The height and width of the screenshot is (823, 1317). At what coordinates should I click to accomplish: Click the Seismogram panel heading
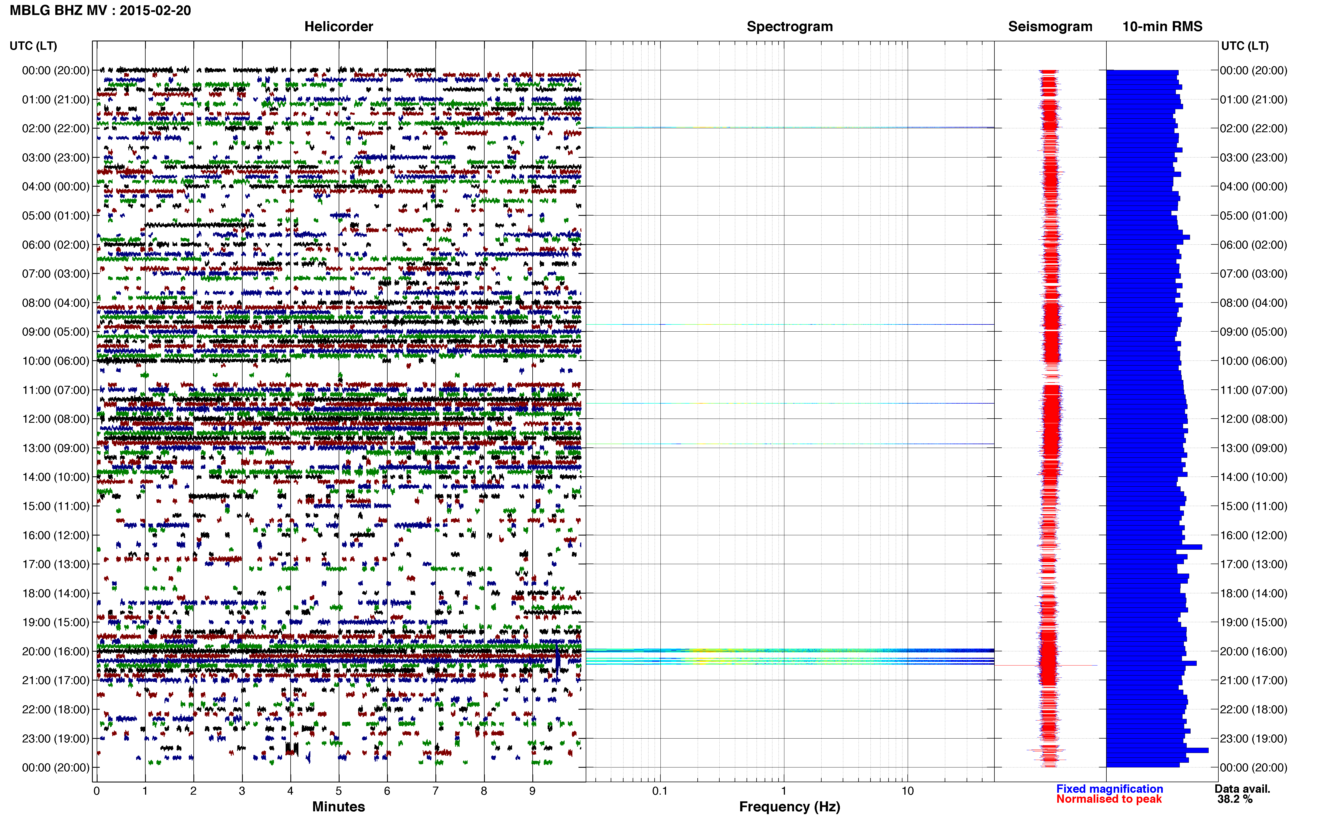click(1050, 27)
